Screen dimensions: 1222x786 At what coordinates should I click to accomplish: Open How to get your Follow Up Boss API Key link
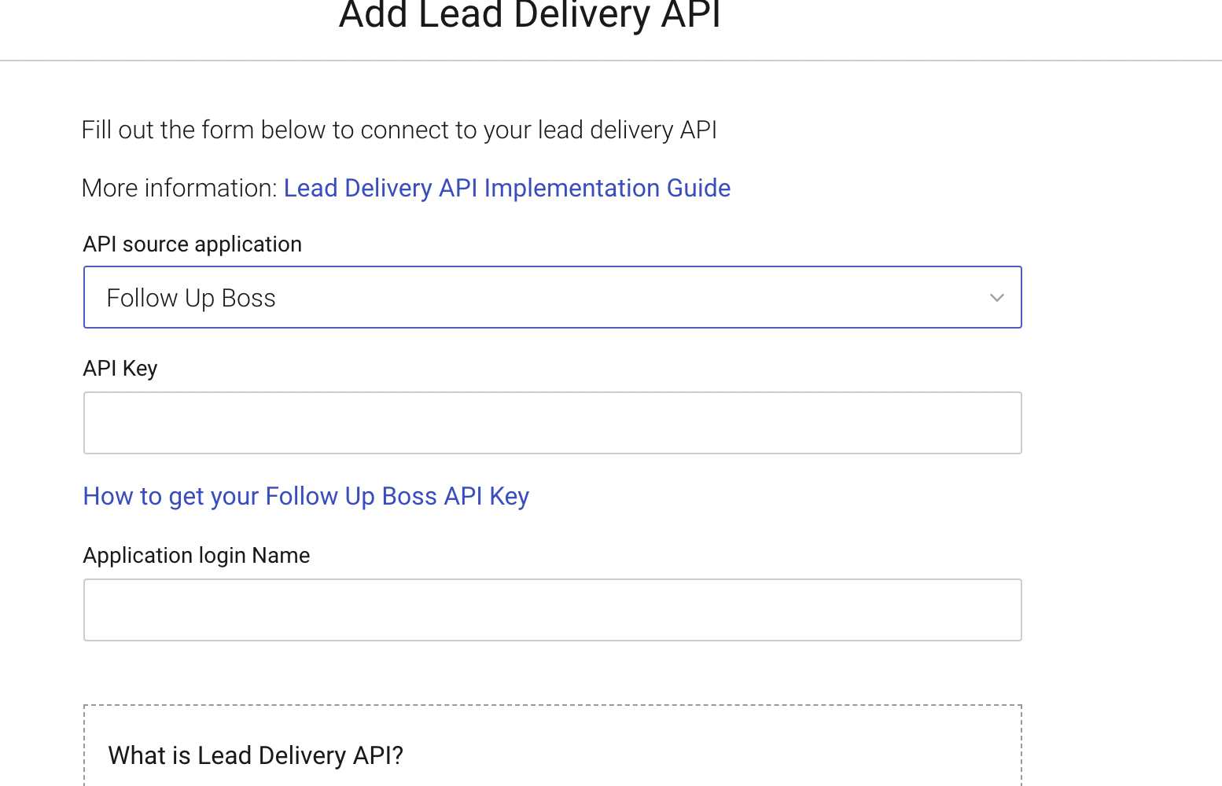306,497
